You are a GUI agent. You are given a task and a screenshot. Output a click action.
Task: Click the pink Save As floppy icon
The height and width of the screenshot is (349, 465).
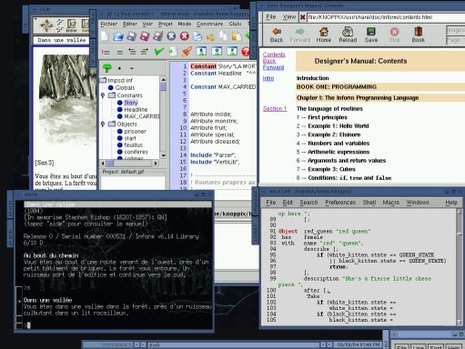tap(145, 36)
